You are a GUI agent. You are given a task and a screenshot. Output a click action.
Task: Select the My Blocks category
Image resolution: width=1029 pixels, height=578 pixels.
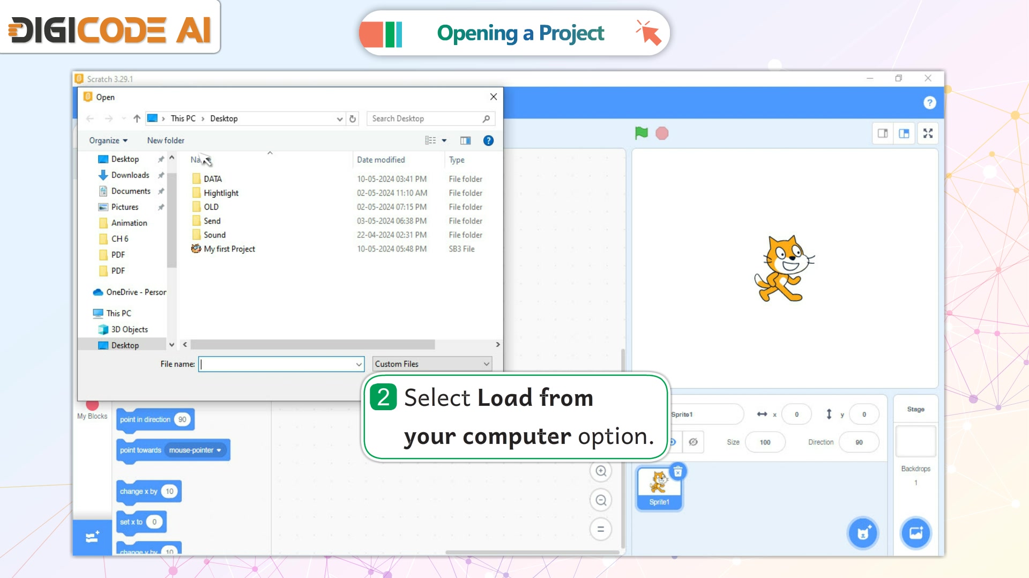tap(92, 411)
